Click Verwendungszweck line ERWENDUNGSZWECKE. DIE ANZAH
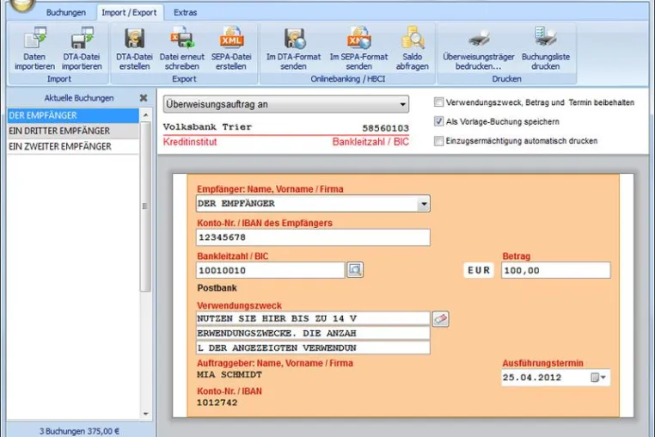The height and width of the screenshot is (437, 655). 313,333
